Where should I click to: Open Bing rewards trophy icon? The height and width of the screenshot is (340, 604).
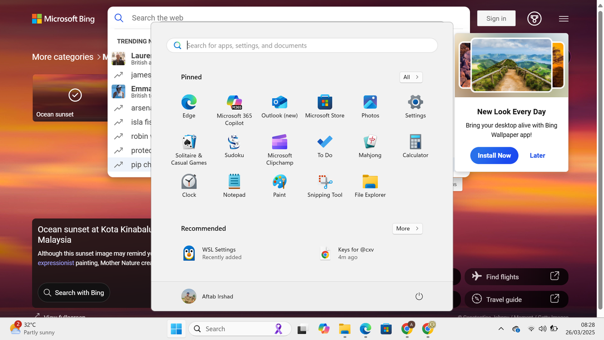click(x=534, y=18)
